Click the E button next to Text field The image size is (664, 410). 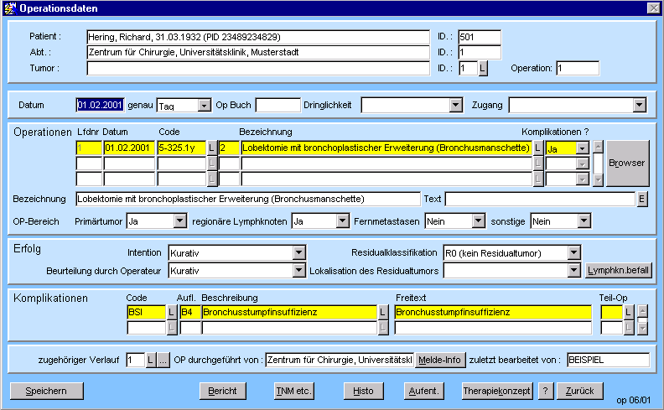642,199
